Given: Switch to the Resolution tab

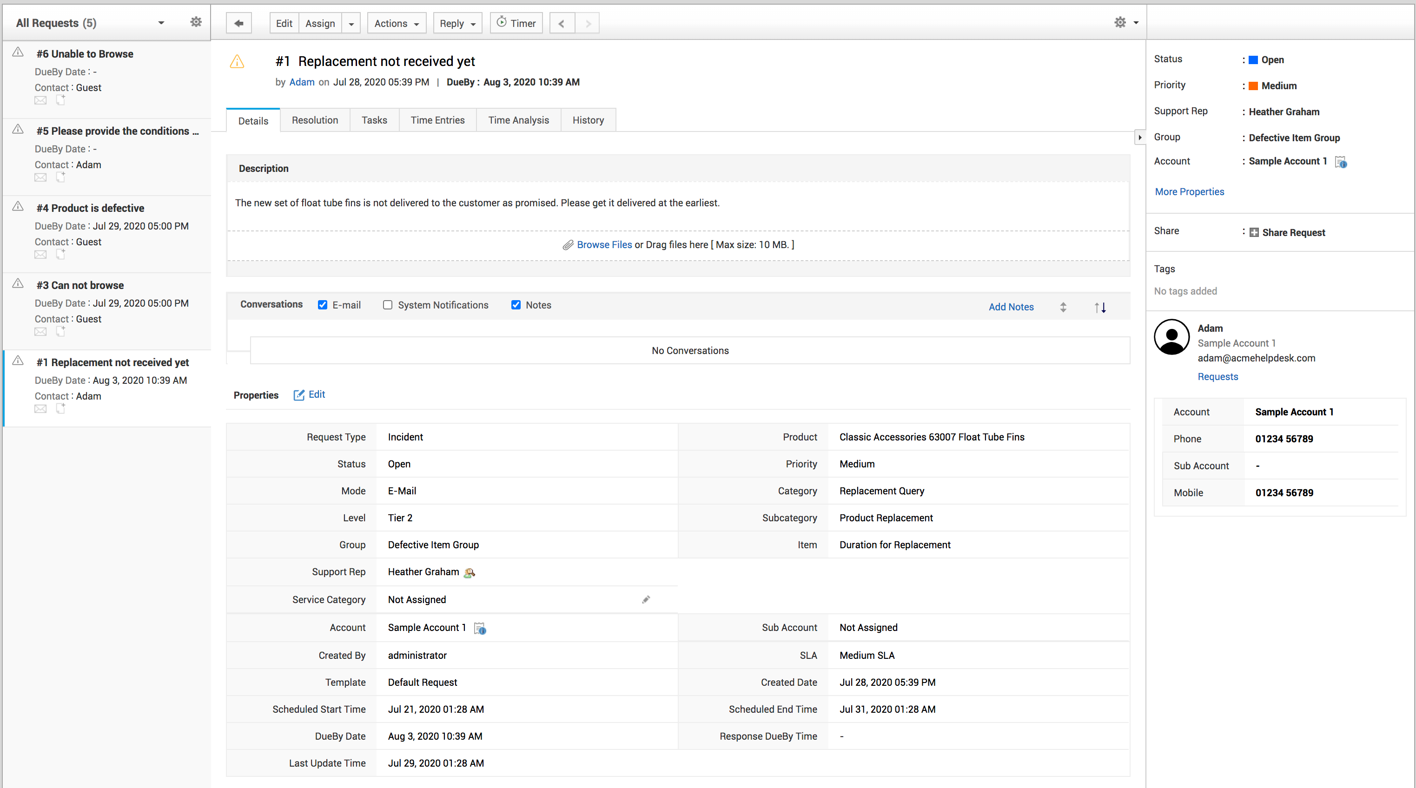Looking at the screenshot, I should (x=314, y=120).
